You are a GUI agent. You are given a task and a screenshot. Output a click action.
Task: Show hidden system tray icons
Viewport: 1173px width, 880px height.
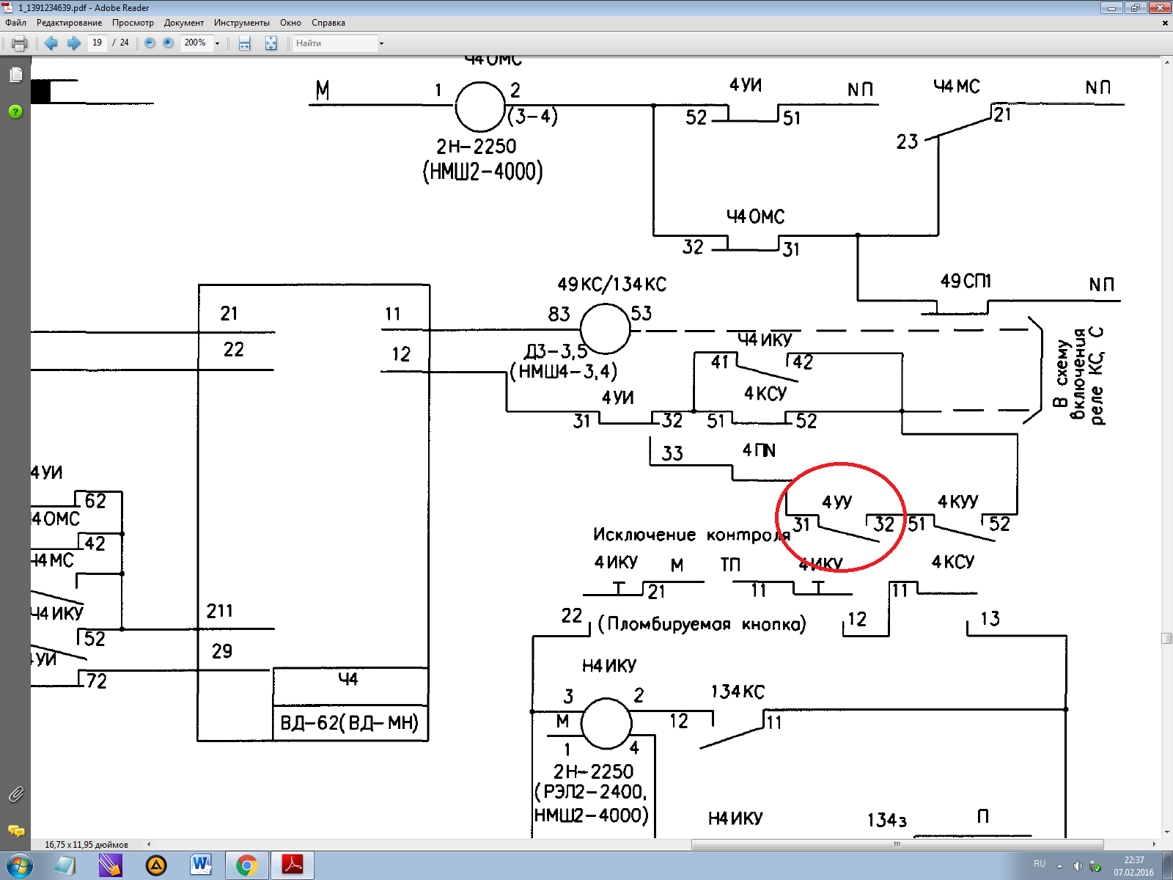(x=1059, y=866)
